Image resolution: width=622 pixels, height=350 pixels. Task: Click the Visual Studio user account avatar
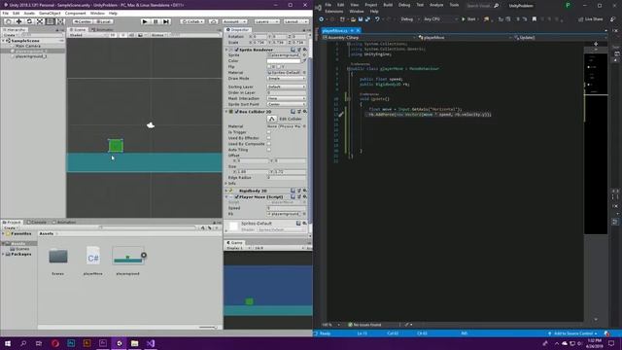pos(568,5)
